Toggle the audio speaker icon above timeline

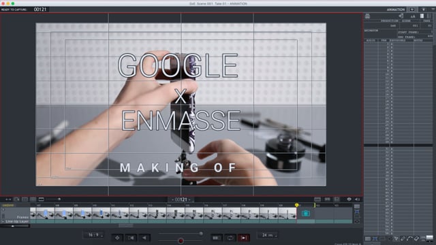point(358,199)
